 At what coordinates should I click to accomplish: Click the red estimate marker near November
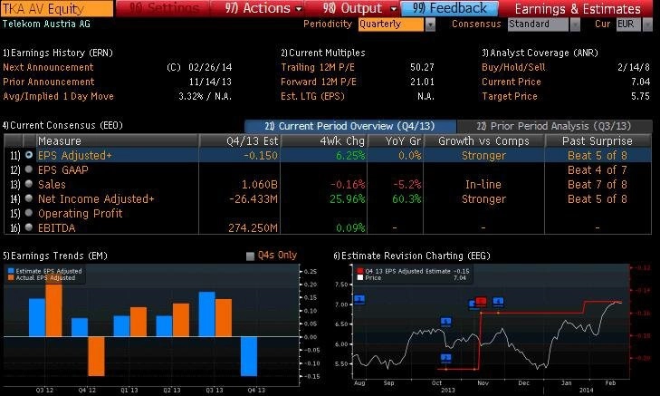tap(481, 302)
